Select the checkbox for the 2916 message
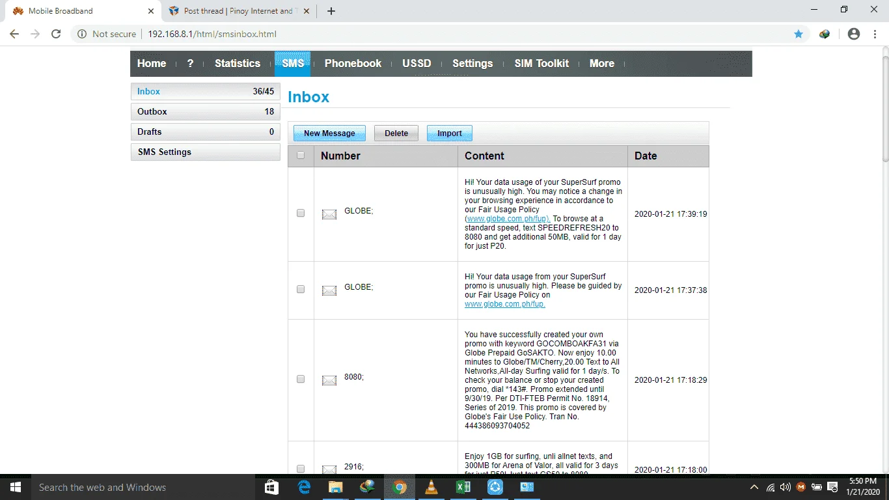Screen dimensions: 889x500 (x=301, y=469)
